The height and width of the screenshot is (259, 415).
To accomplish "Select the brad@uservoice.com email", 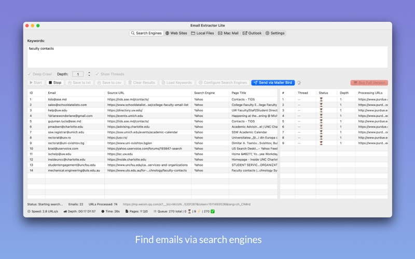I will (63, 149).
